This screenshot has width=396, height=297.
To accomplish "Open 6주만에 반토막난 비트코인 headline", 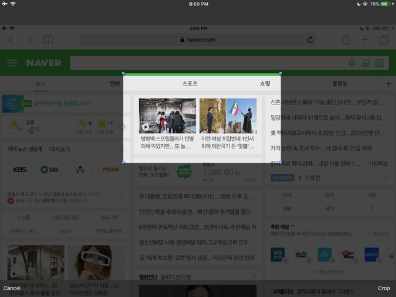I will (197, 227).
